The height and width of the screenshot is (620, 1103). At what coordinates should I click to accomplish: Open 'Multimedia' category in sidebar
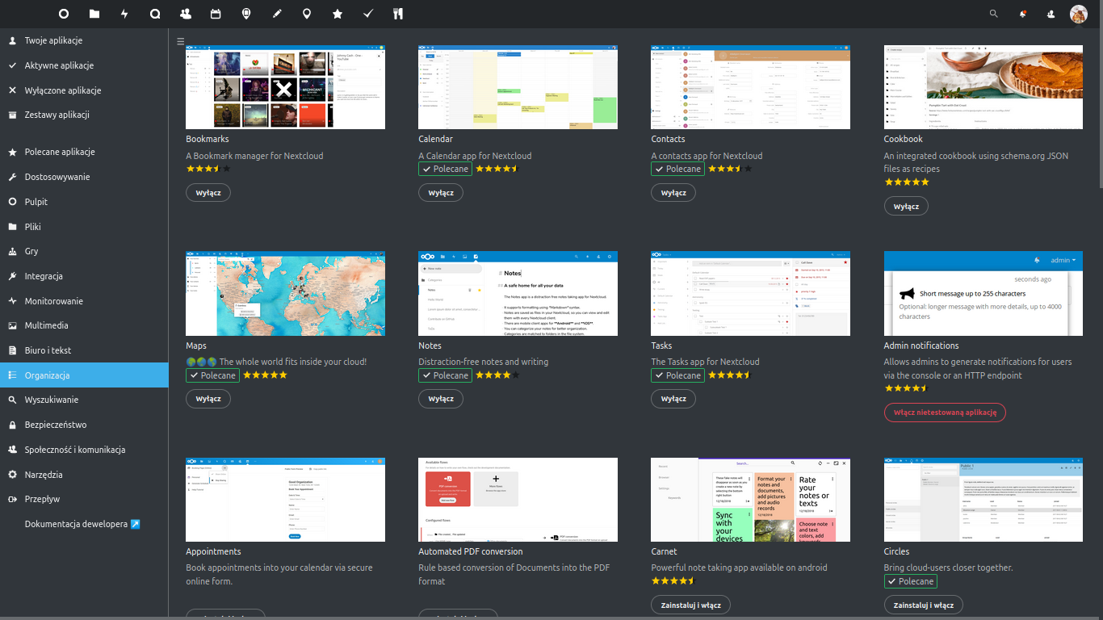click(x=84, y=325)
